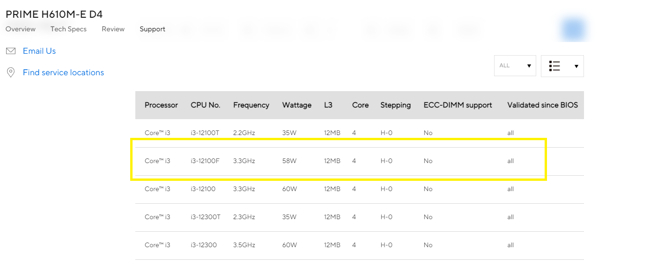This screenshot has height=264, width=665.
Task: Open the ALL filter dropdown
Action: pyautogui.click(x=515, y=66)
